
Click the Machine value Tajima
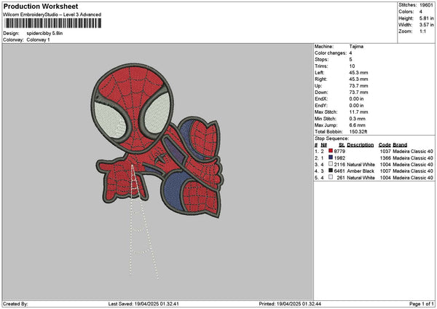click(356, 47)
